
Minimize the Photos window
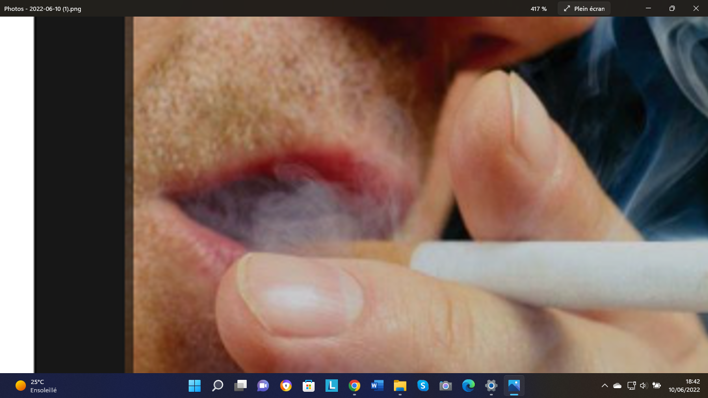point(648,8)
